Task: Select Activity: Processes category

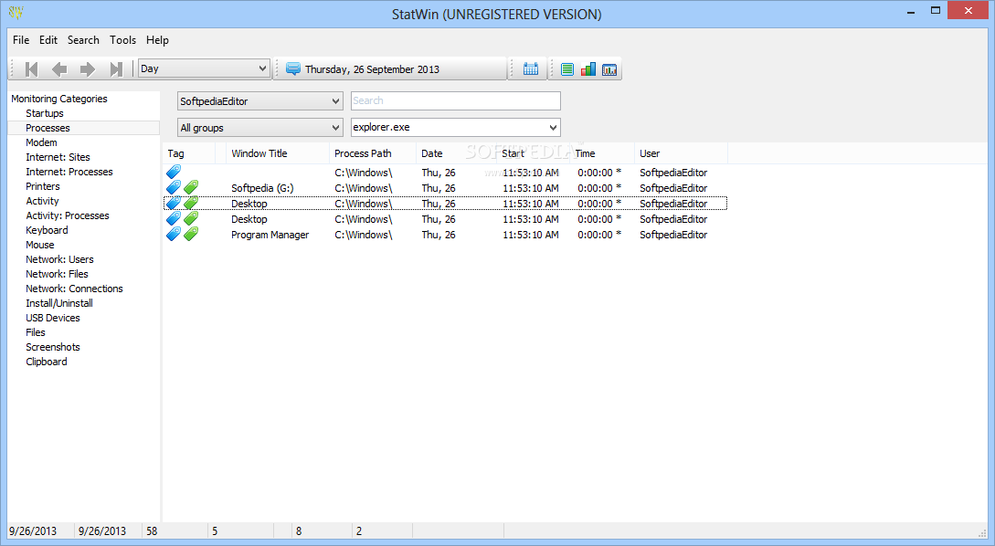Action: point(68,215)
